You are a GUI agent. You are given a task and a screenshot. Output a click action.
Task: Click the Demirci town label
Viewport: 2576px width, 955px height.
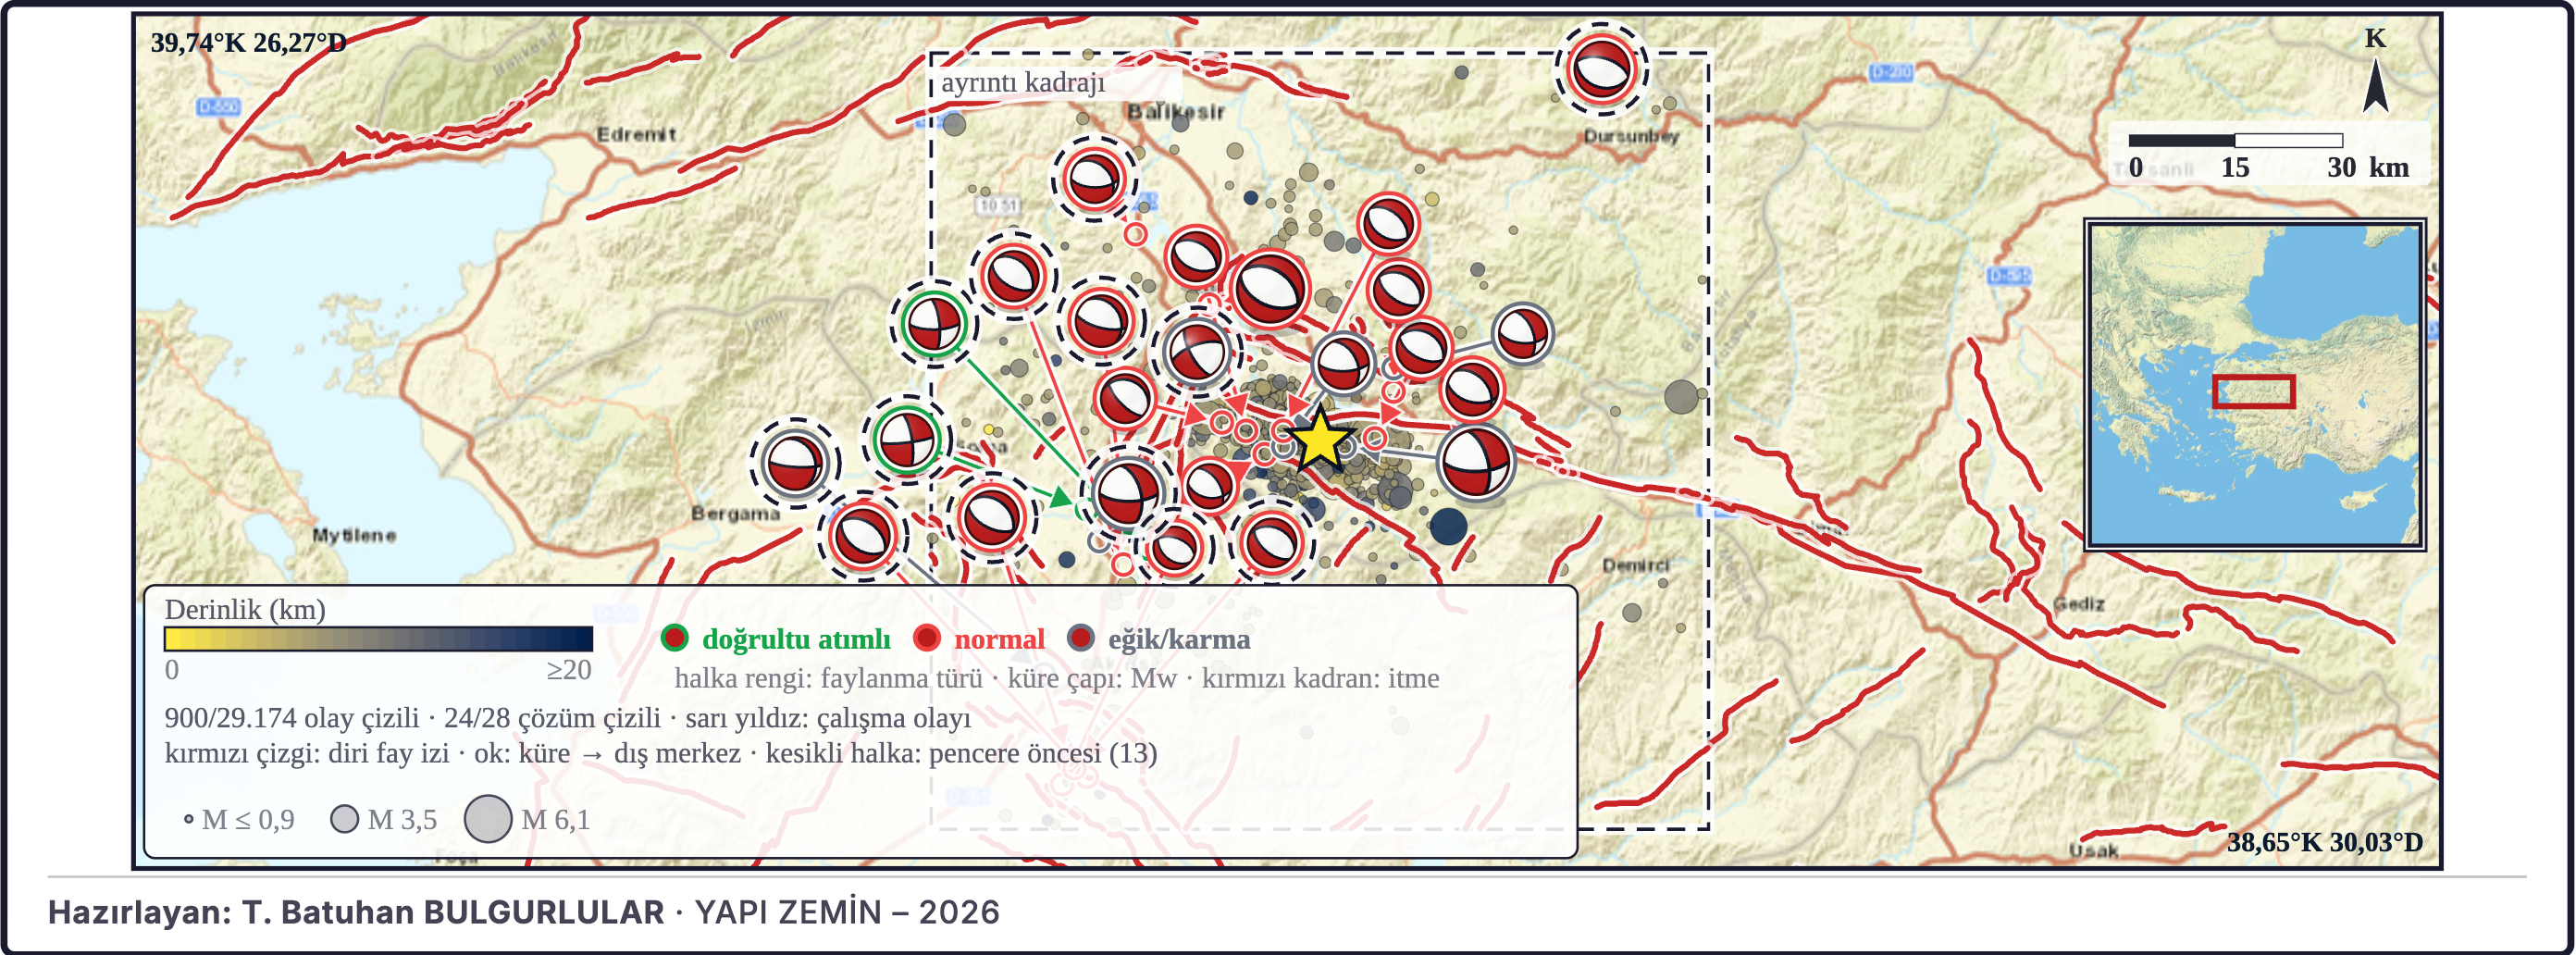[x=1635, y=565]
